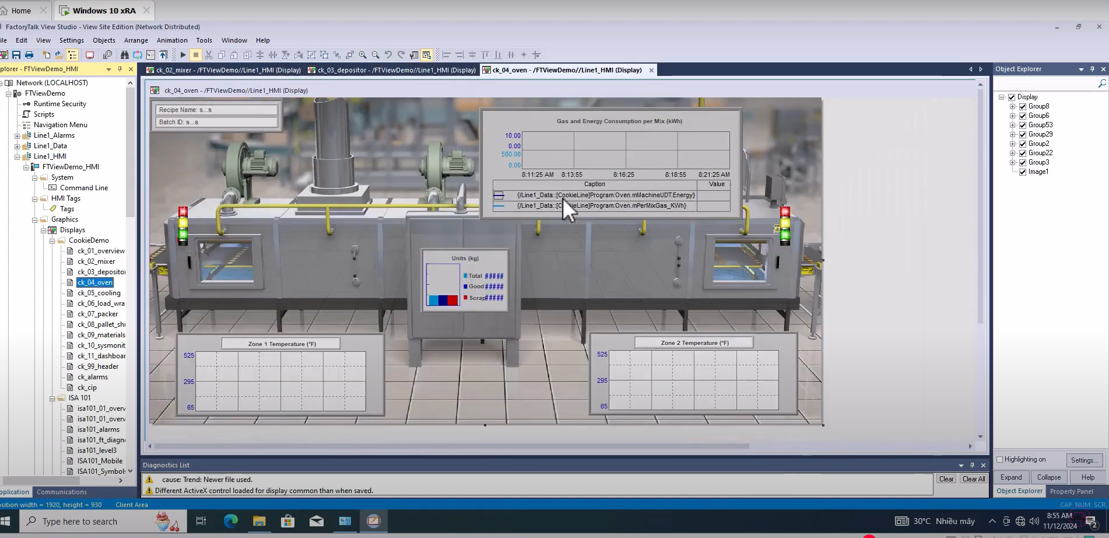
Task: Open Find with the binoculars toolbar icon
Action: click(125, 54)
